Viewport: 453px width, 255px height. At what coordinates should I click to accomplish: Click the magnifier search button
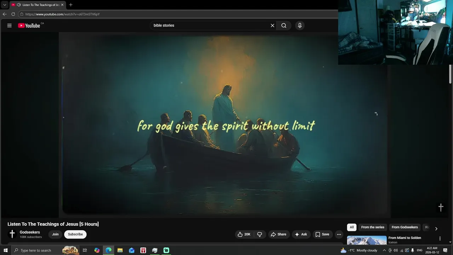(284, 25)
